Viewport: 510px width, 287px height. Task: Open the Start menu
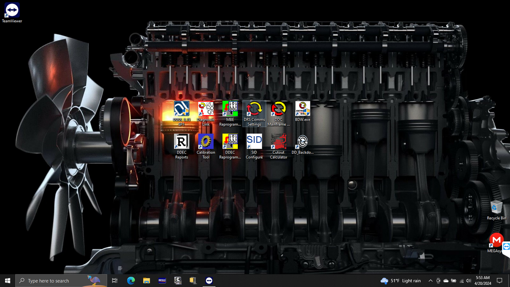8,280
